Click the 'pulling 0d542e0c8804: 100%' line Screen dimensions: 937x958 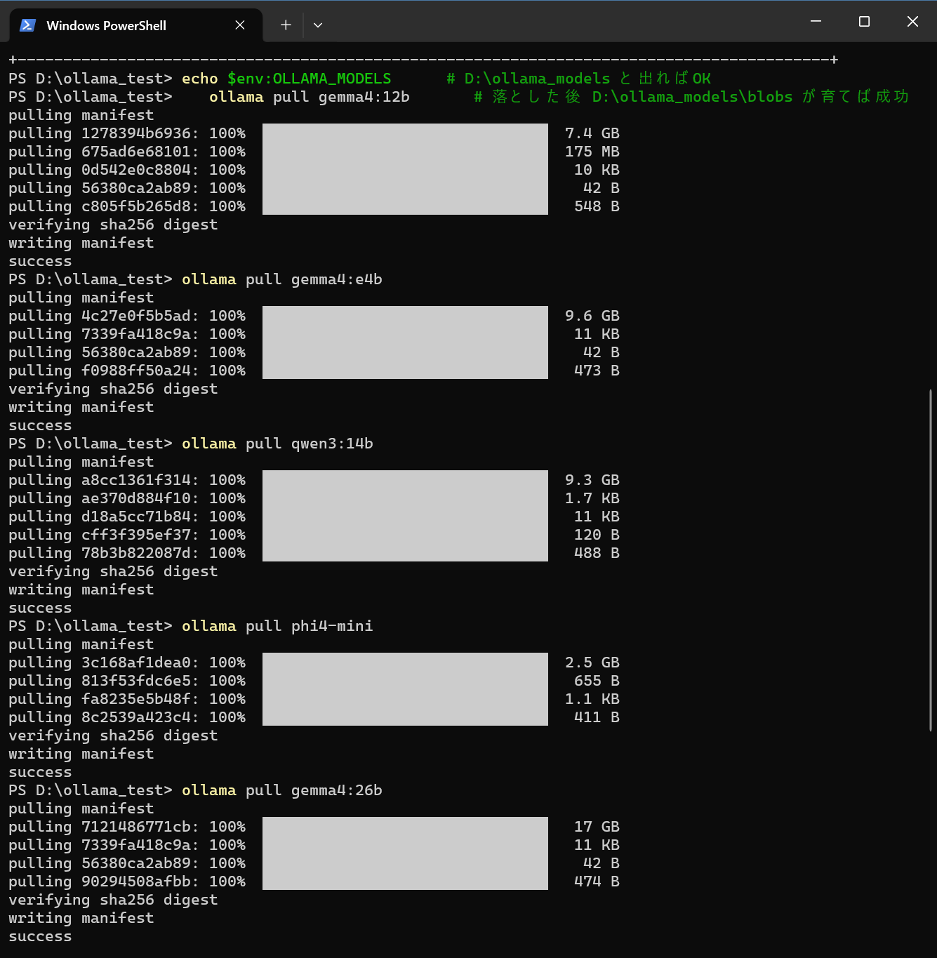[x=127, y=170]
